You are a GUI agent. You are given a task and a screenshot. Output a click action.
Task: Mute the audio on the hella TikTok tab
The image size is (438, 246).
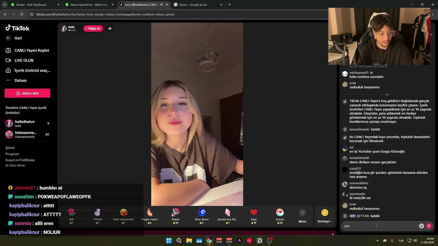coord(162,5)
